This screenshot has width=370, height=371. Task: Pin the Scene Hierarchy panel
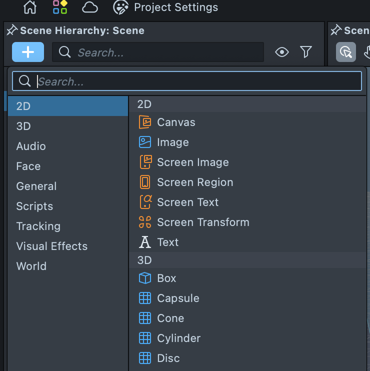[x=12, y=30]
